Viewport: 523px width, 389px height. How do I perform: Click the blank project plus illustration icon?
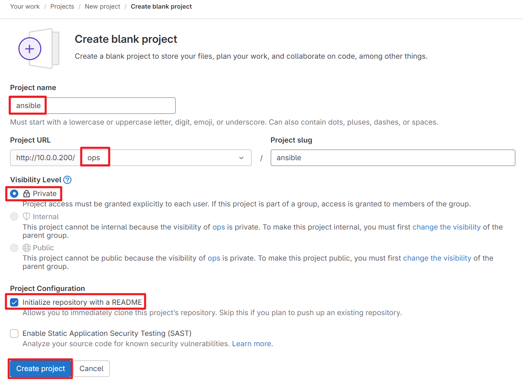point(39,49)
